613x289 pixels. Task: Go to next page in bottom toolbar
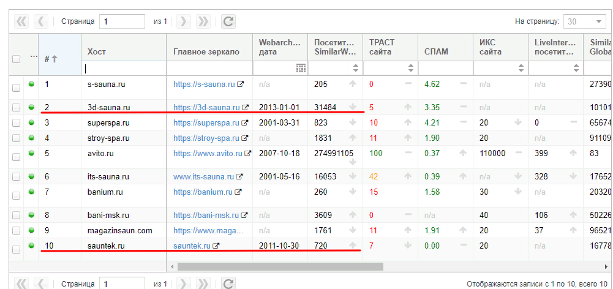184,283
